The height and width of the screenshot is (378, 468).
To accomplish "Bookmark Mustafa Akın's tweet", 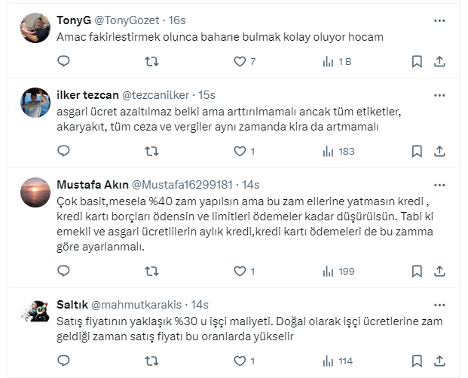I will [417, 271].
